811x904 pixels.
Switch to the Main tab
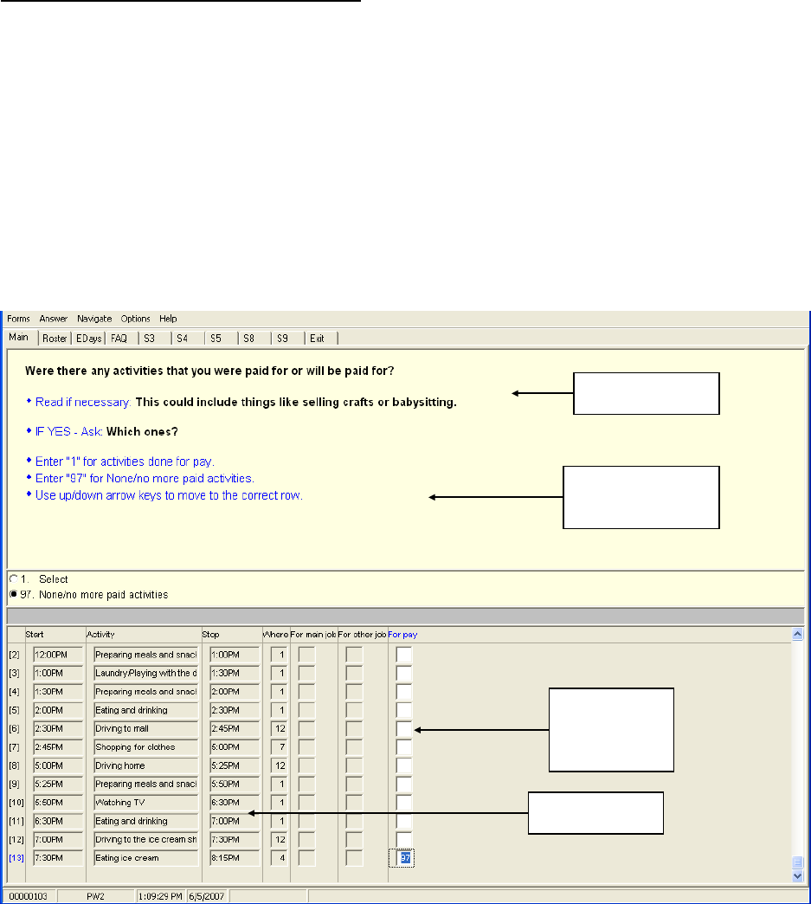click(x=19, y=338)
